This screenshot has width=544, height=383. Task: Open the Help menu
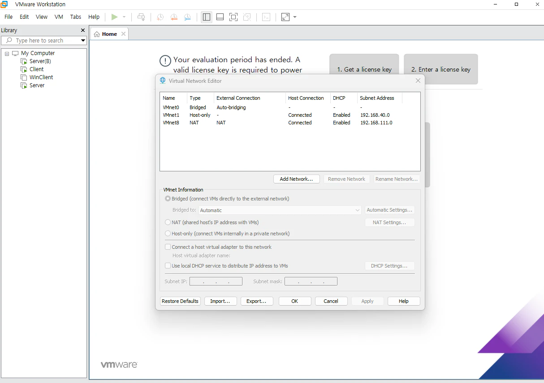coord(94,17)
